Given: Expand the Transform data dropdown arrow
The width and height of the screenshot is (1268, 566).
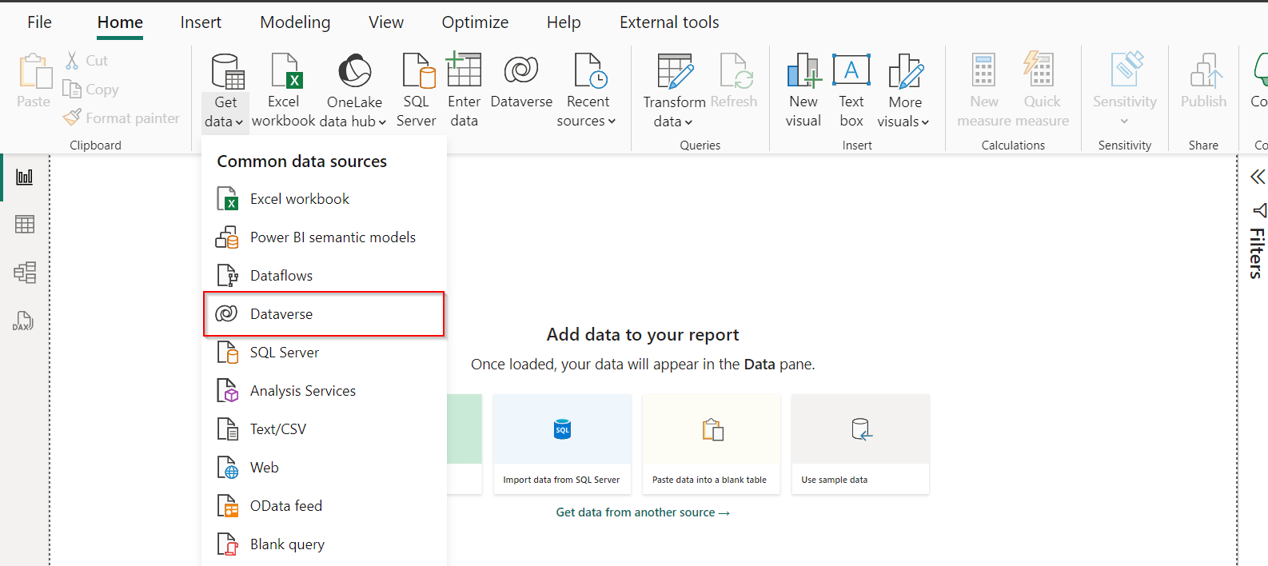Looking at the screenshot, I should [x=688, y=122].
